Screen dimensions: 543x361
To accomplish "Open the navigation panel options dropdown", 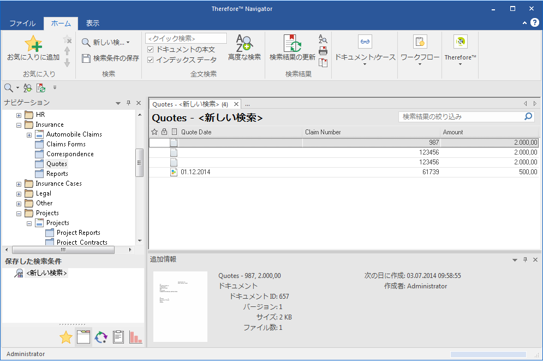I will 118,103.
